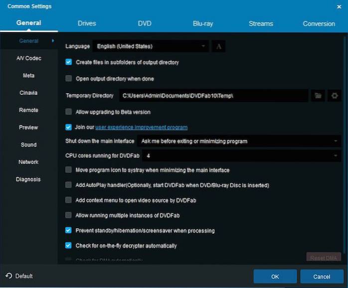Viewport: 348px width, 288px height.
Task: Open the folder browse icon for Temporary Directory
Action: point(318,96)
